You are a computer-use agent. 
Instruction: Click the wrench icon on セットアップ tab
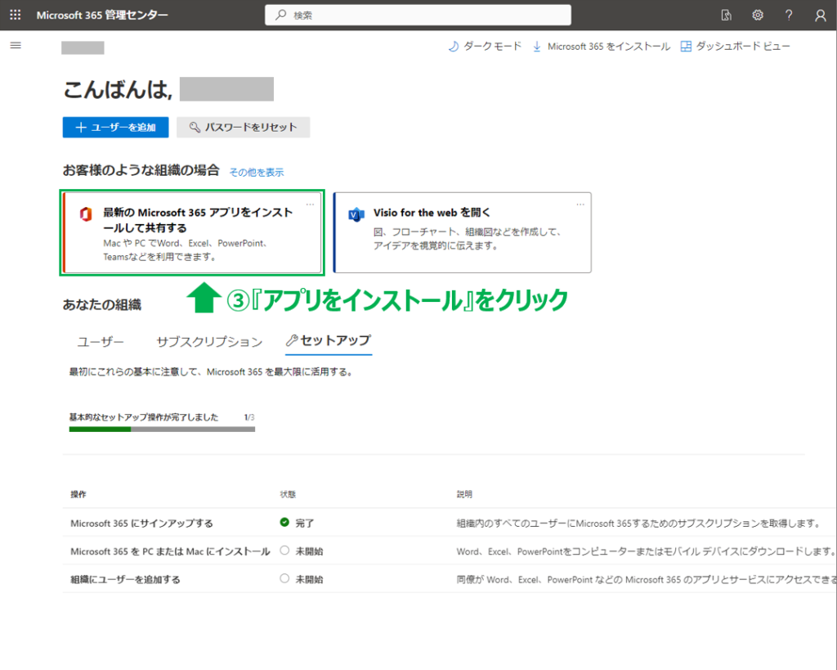click(292, 340)
